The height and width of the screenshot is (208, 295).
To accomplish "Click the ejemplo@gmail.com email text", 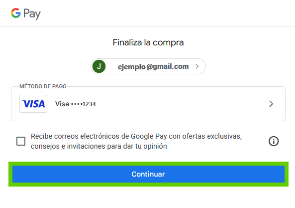I will pos(153,66).
